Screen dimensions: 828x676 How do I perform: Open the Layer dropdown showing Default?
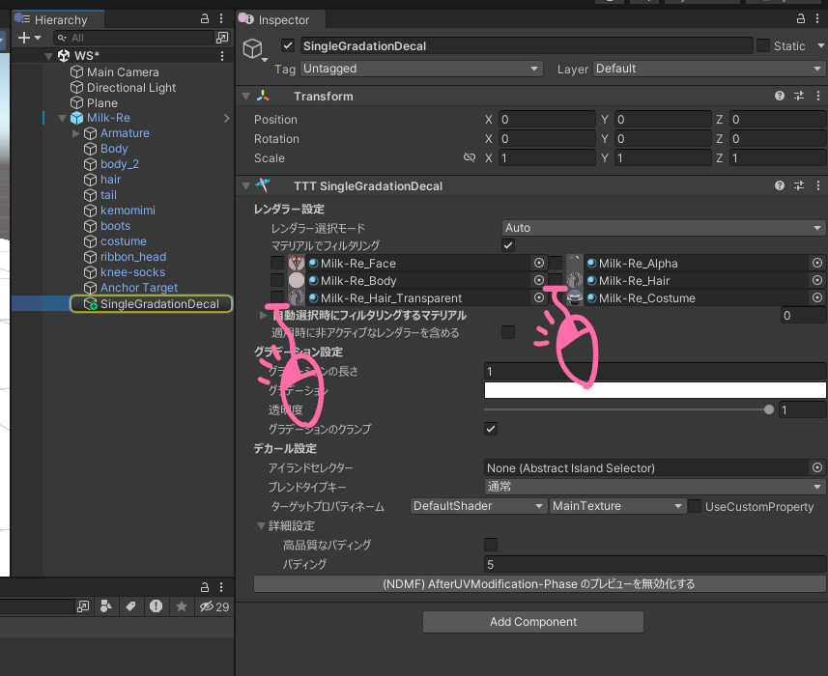pos(708,69)
